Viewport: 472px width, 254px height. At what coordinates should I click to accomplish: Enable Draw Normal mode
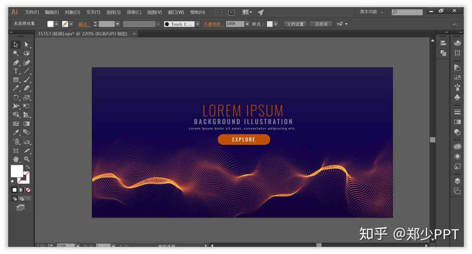(15, 198)
